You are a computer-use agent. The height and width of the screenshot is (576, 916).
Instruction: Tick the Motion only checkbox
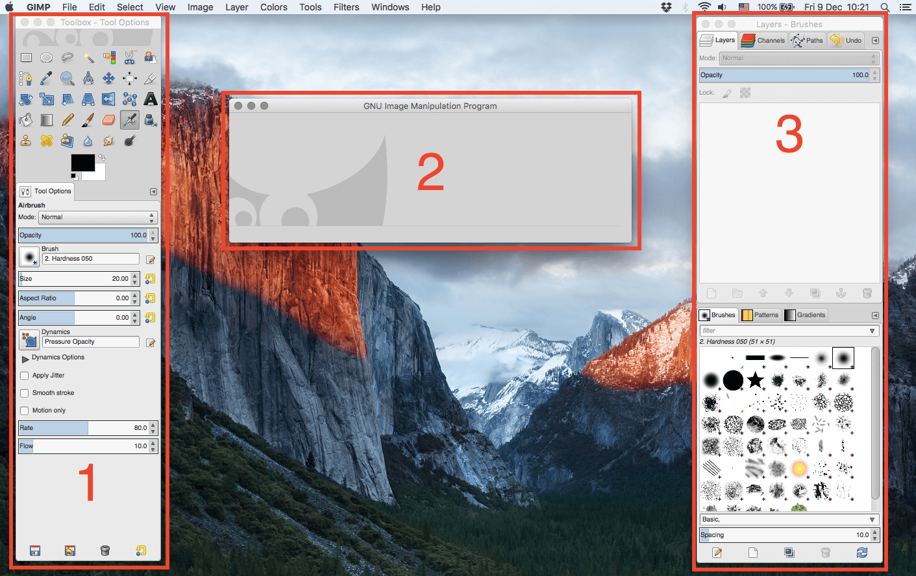point(25,411)
